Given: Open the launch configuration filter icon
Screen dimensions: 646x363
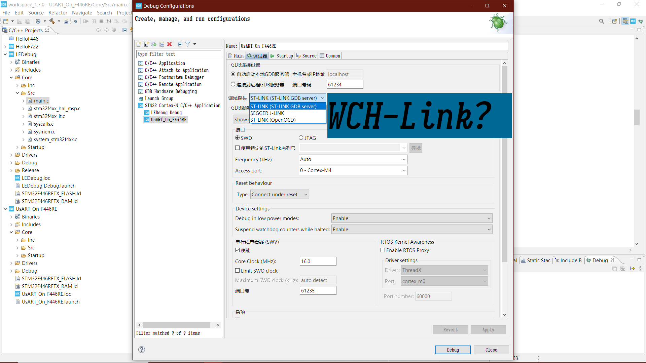Looking at the screenshot, I should 188,44.
